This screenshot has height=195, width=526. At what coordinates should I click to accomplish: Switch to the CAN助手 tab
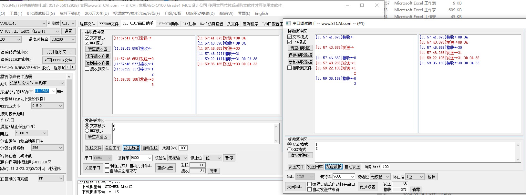pyautogui.click(x=189, y=24)
